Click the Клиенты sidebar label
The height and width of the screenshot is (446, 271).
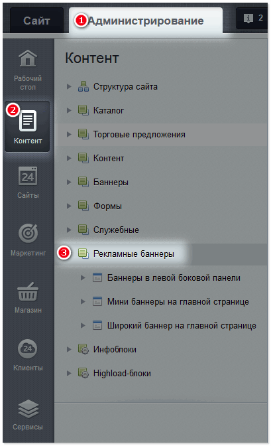pyautogui.click(x=28, y=368)
